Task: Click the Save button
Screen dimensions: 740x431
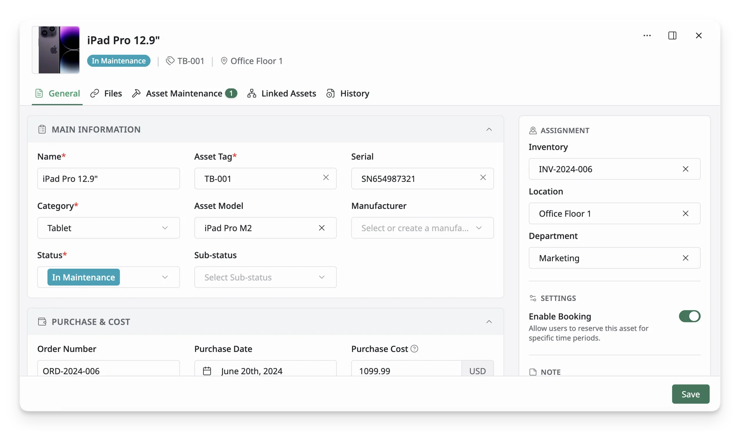Action: [691, 394]
